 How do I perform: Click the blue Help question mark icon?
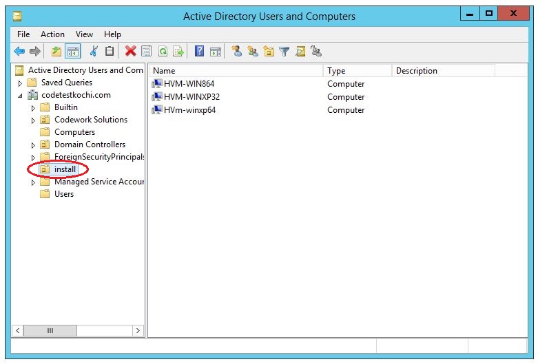(x=199, y=51)
